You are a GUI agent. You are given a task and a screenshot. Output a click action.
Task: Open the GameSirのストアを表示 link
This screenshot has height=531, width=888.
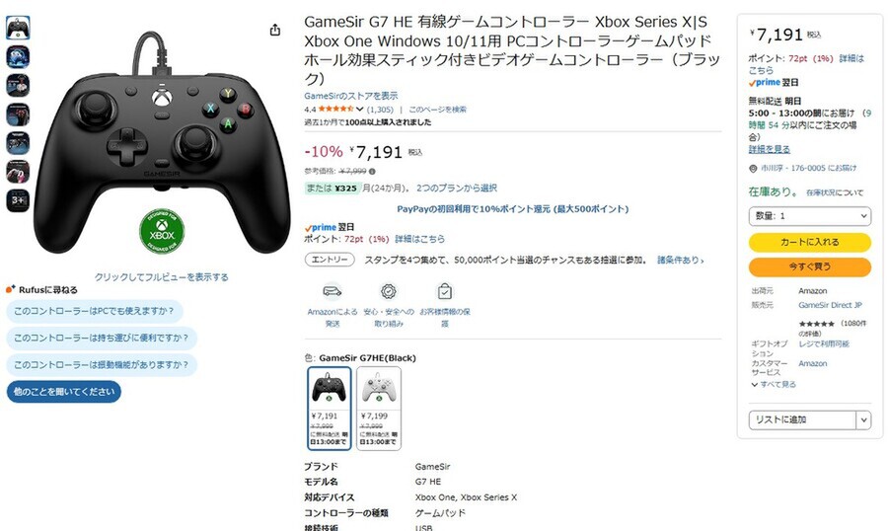(350, 96)
